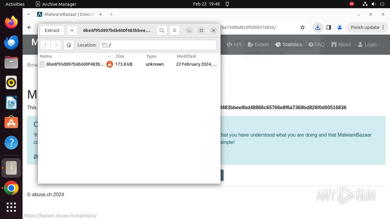Screen dimensions: 390x219
Task: Open Thunderbird mail from the dock
Action: click(11, 42)
